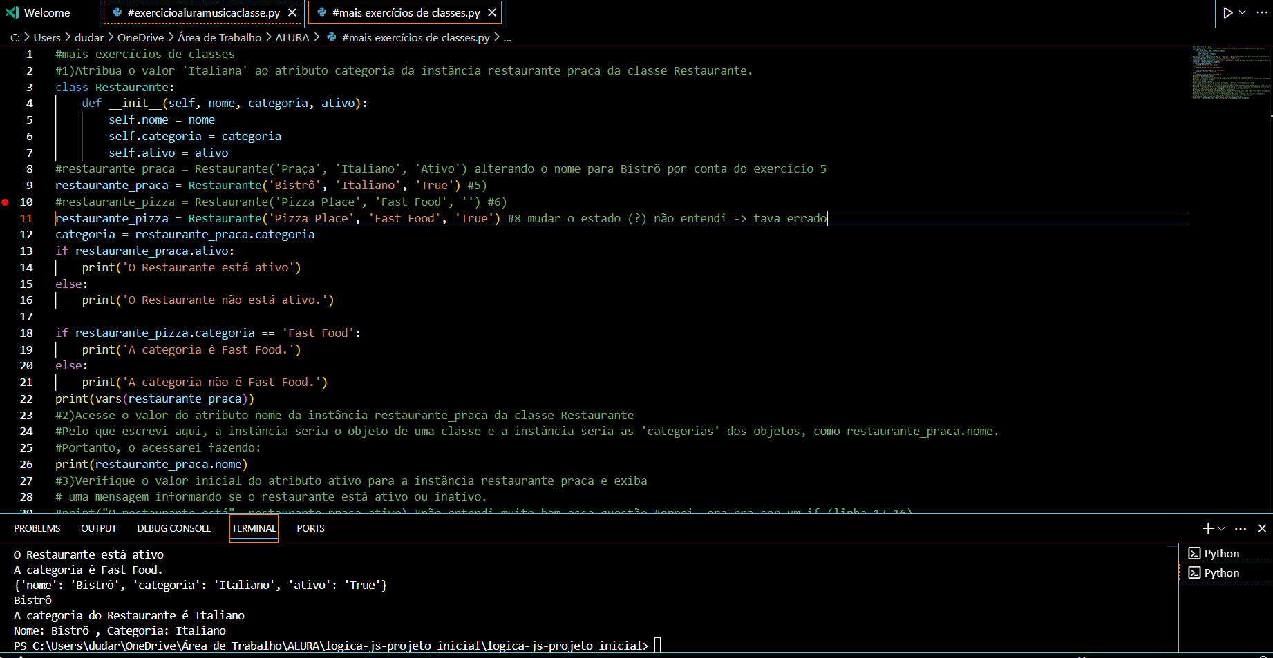Select the #mais exercícios de classes.py tab
Screen dimensions: 1273x658
tap(406, 12)
